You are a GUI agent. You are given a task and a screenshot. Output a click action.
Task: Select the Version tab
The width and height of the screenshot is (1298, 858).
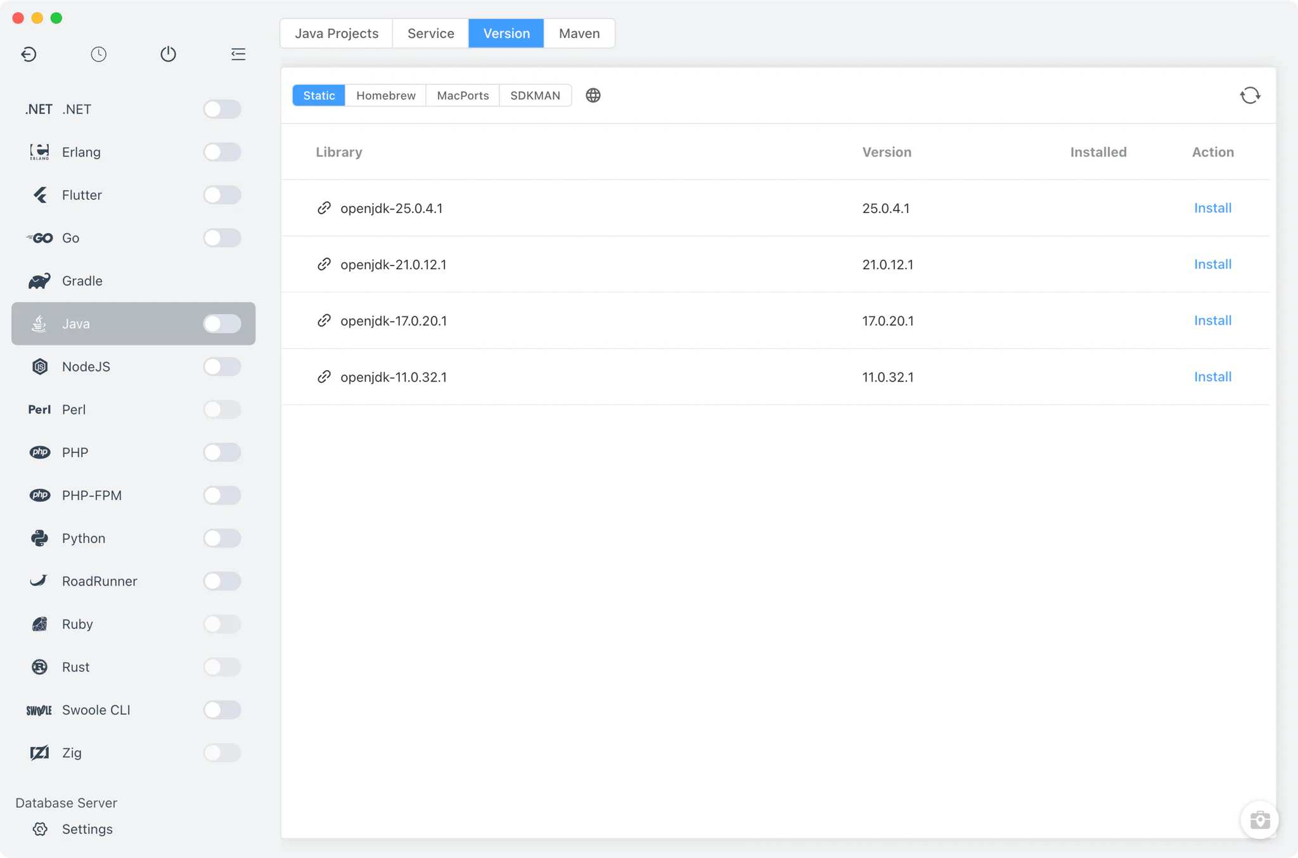point(506,33)
